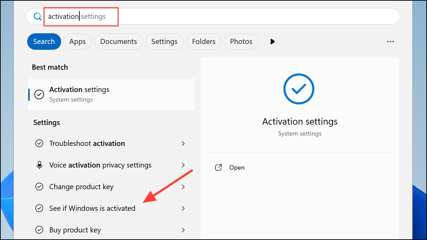This screenshot has width=427, height=240.
Task: Expand Voice activation privacy settings chevron
Action: (x=183, y=165)
